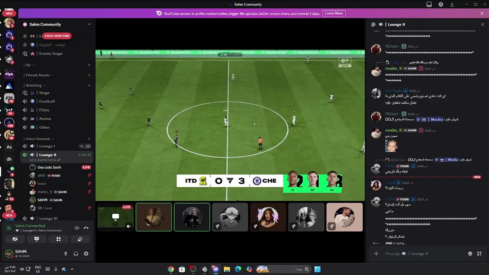489x275 pixels.
Task: Unmute the live stream thumbnail
Action: pyautogui.click(x=129, y=226)
